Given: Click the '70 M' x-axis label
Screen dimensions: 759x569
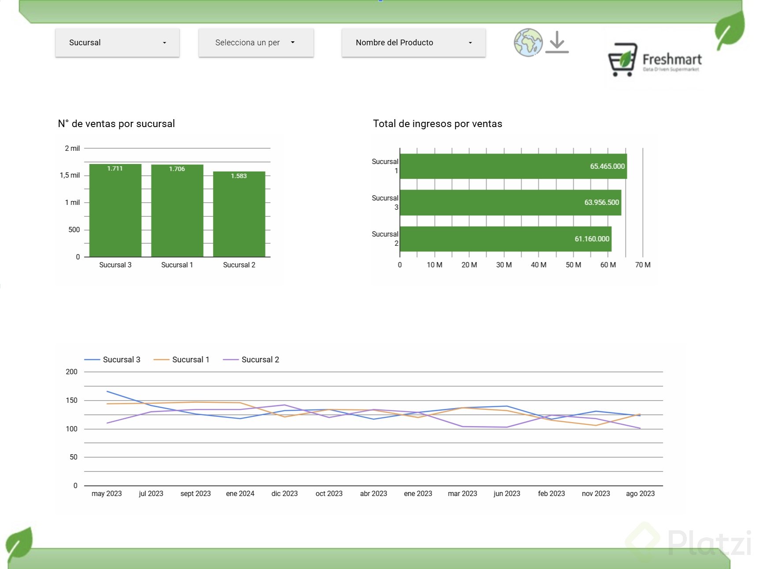Looking at the screenshot, I should pyautogui.click(x=643, y=265).
